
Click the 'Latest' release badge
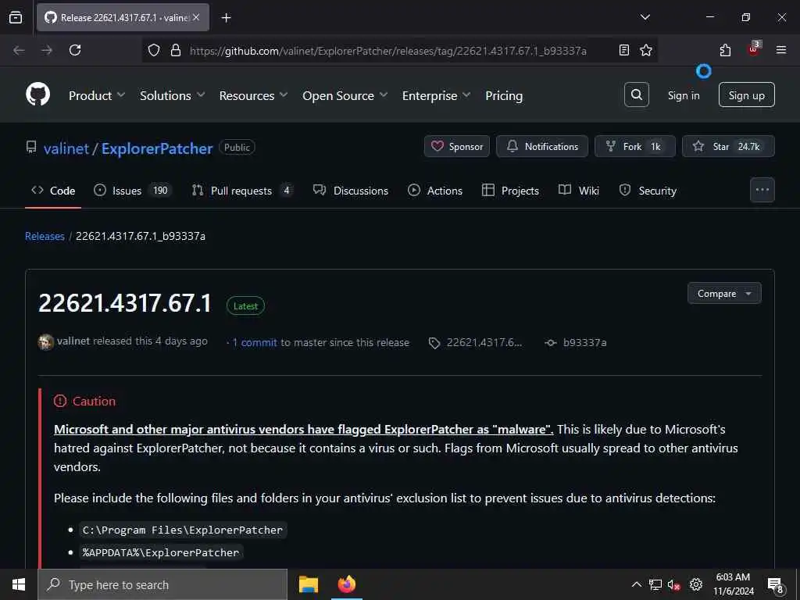click(x=245, y=305)
